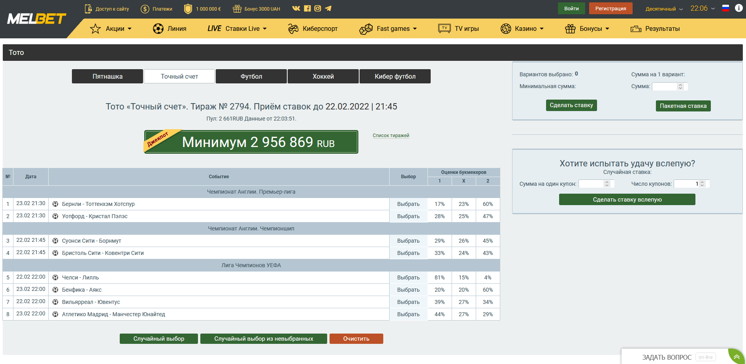Click Выбрать for Бернли - Тоттенхэм Хотспур
Viewport: 746px width, 364px height.
[409, 204]
